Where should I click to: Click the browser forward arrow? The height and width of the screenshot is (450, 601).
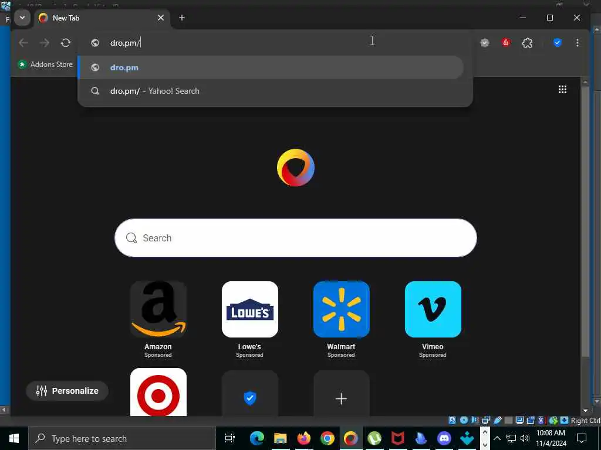click(x=45, y=43)
